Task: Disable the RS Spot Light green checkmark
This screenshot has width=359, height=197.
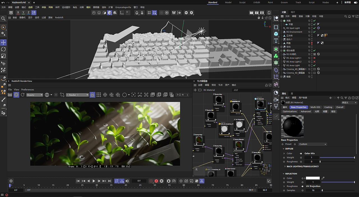Action: click(x=314, y=28)
